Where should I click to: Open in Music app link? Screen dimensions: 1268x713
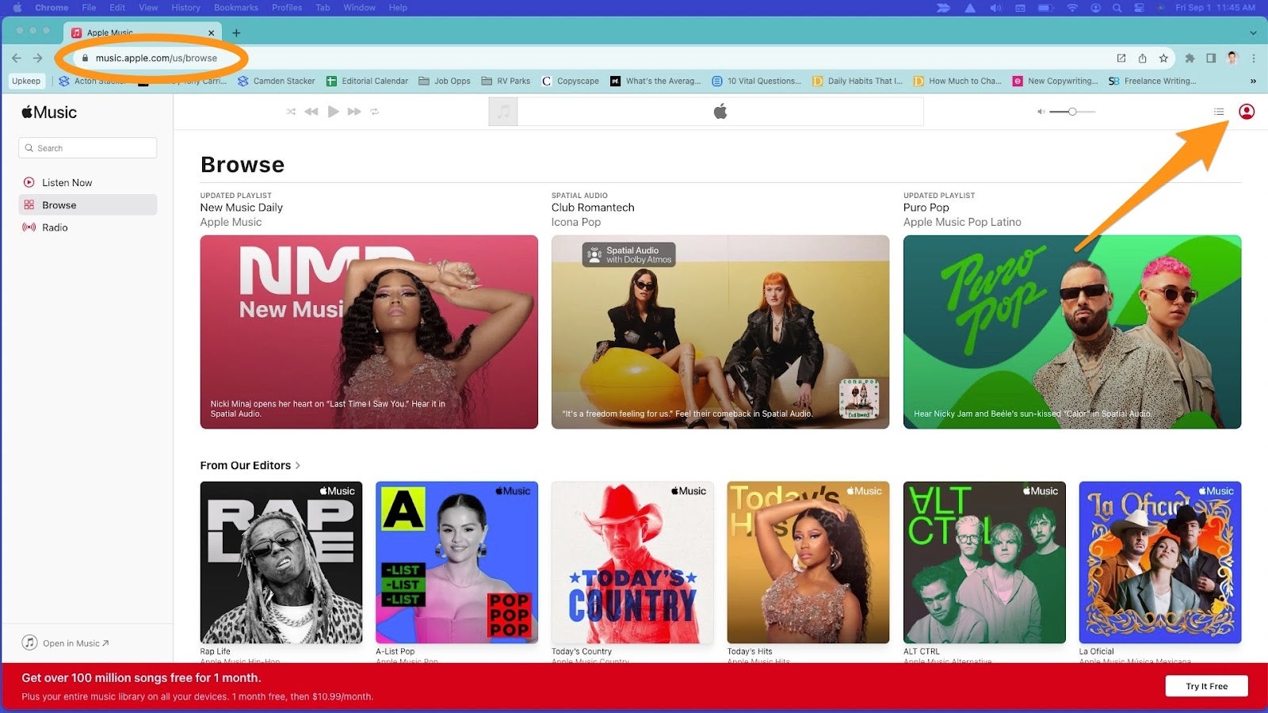[75, 643]
